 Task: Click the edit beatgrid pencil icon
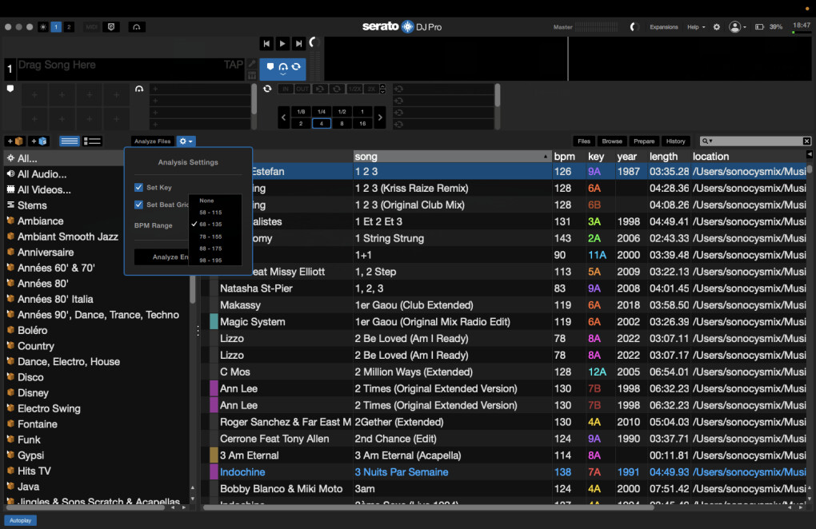pyautogui.click(x=252, y=64)
